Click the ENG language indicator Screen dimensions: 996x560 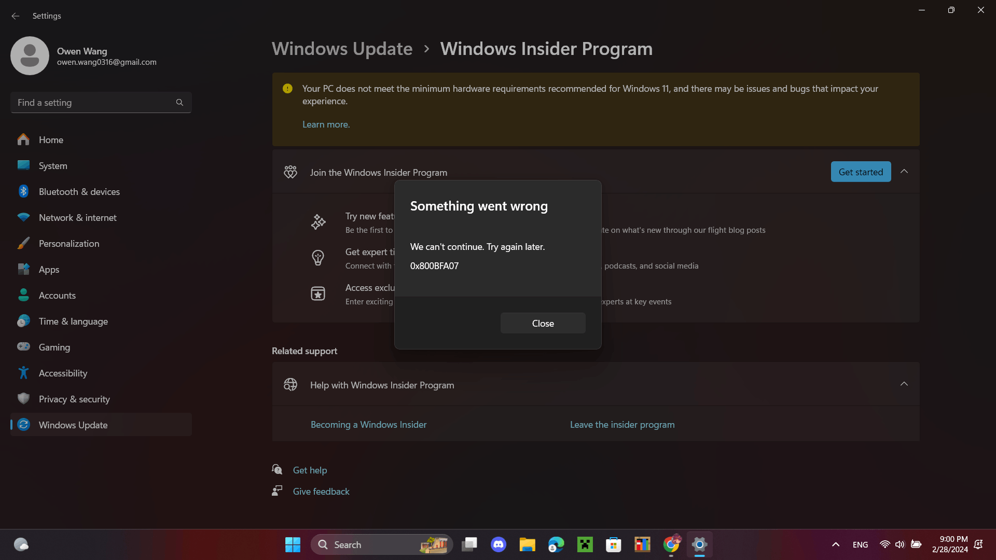860,544
